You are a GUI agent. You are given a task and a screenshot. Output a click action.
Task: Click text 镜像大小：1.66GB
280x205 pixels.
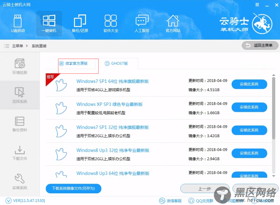pos(204,113)
